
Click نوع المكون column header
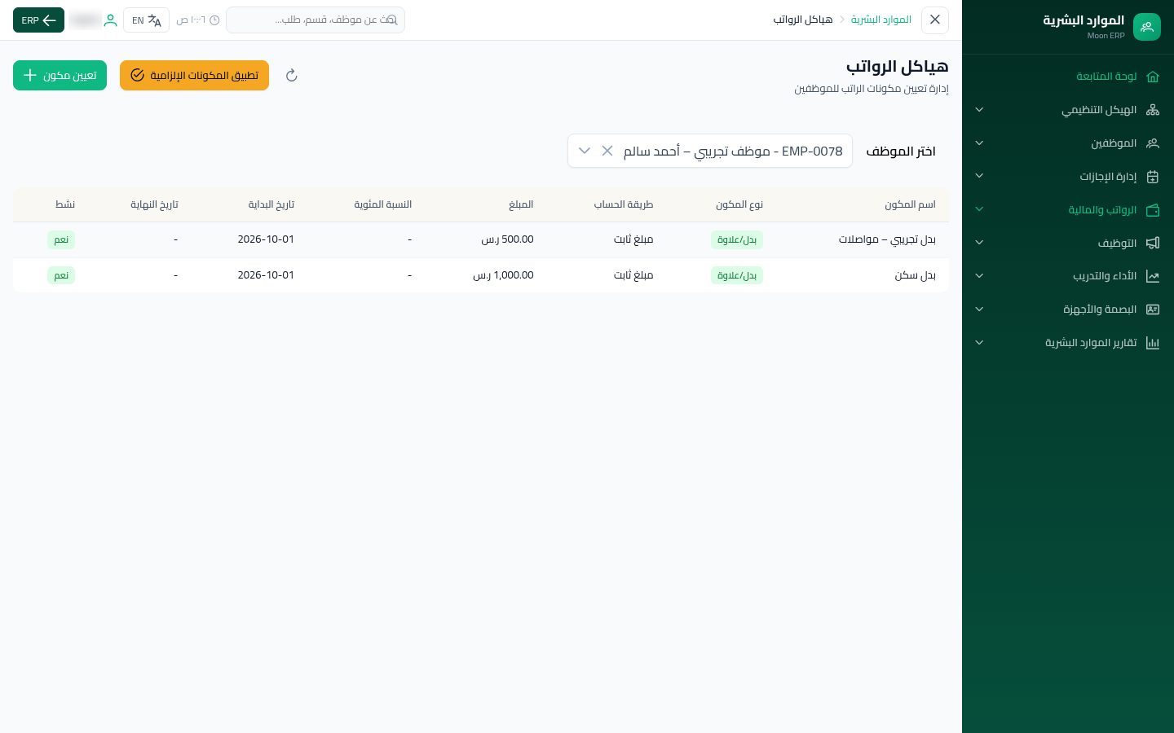pyautogui.click(x=739, y=204)
